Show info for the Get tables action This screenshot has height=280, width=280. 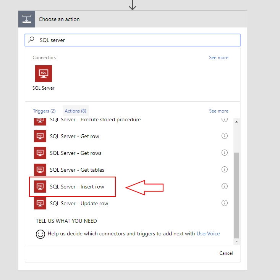(225, 169)
